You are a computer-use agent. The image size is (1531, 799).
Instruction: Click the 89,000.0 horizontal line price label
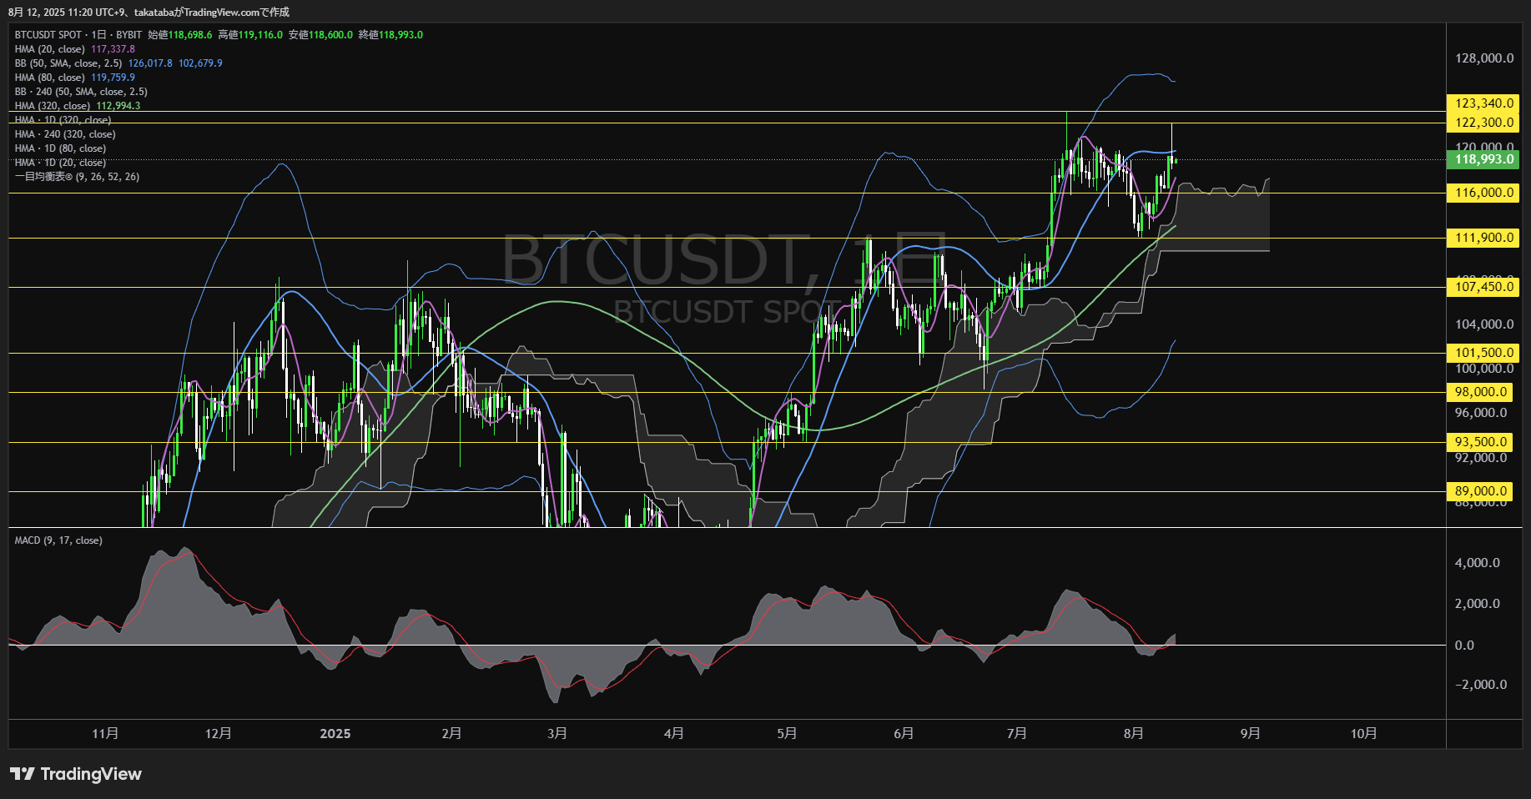[1481, 491]
